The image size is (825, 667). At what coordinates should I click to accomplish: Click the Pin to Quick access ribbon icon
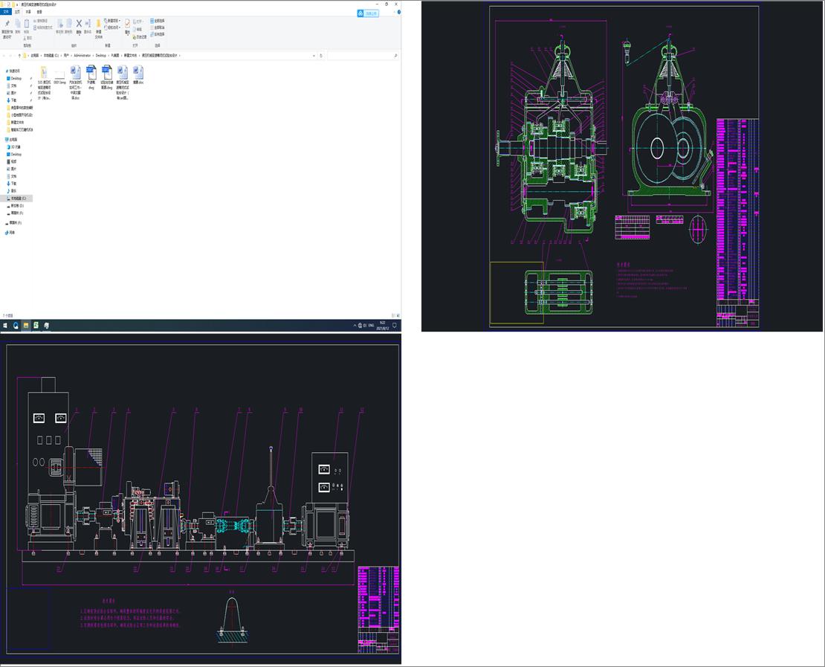click(x=7, y=23)
